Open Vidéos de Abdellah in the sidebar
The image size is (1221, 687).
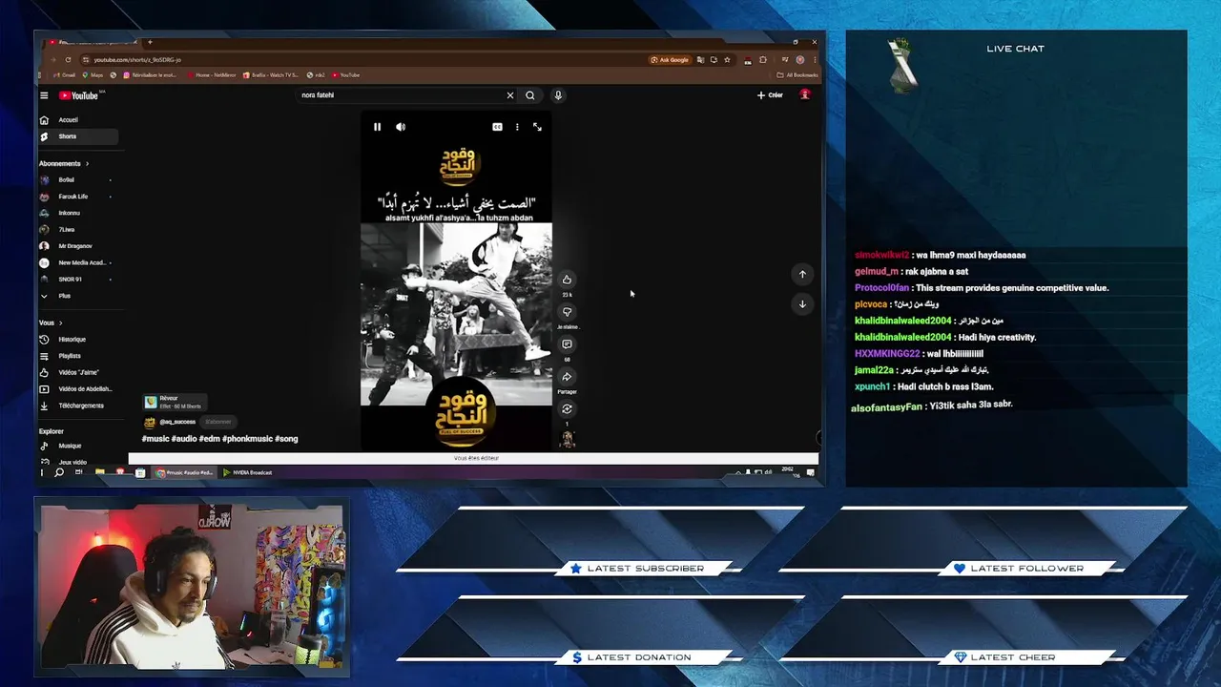(x=76, y=389)
